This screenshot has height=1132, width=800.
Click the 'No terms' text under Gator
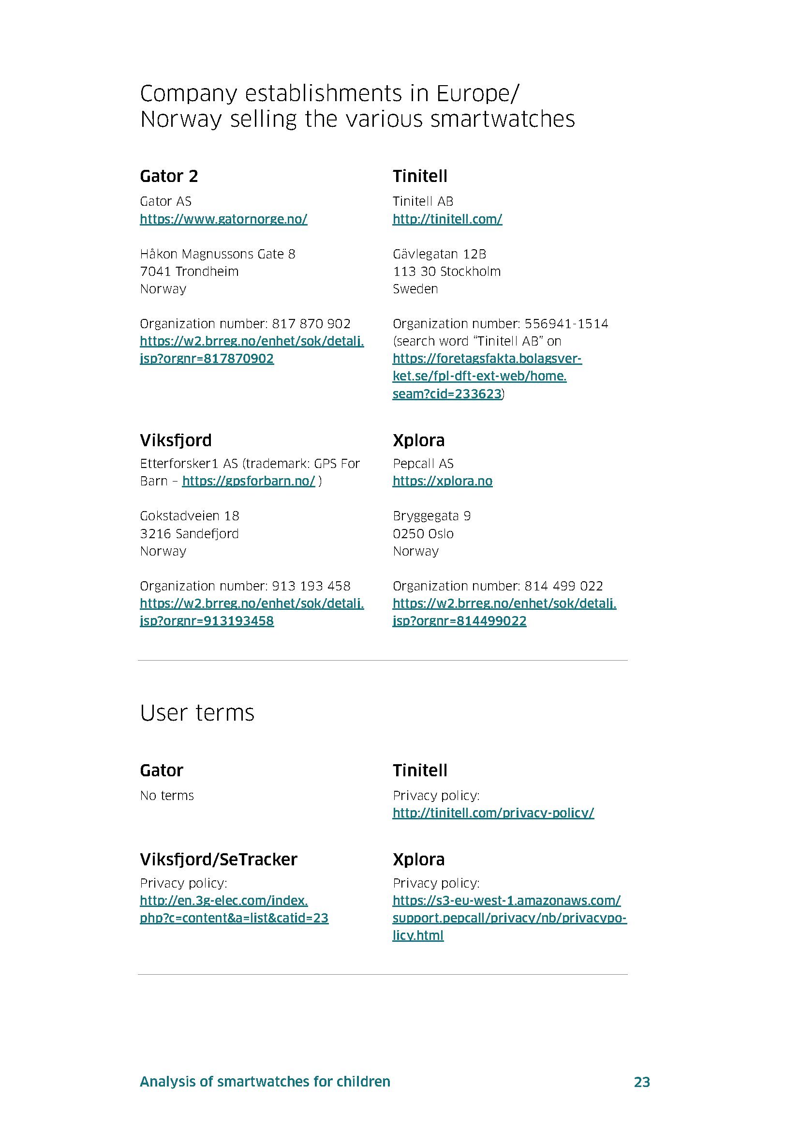pos(166,795)
